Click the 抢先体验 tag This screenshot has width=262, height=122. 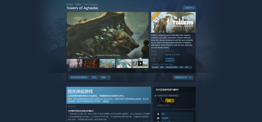[155, 67]
